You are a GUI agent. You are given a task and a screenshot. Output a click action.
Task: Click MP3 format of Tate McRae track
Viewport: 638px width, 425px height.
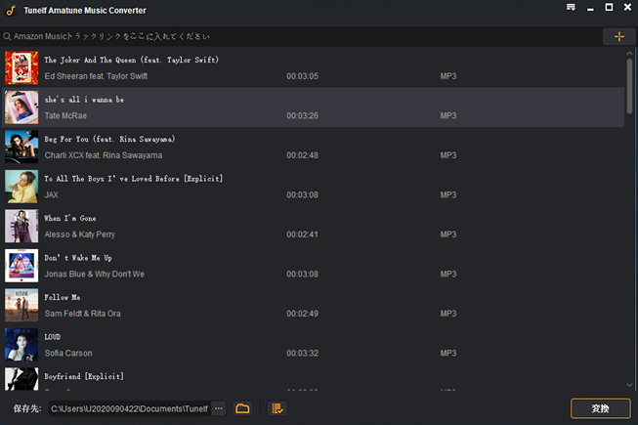[x=448, y=116]
